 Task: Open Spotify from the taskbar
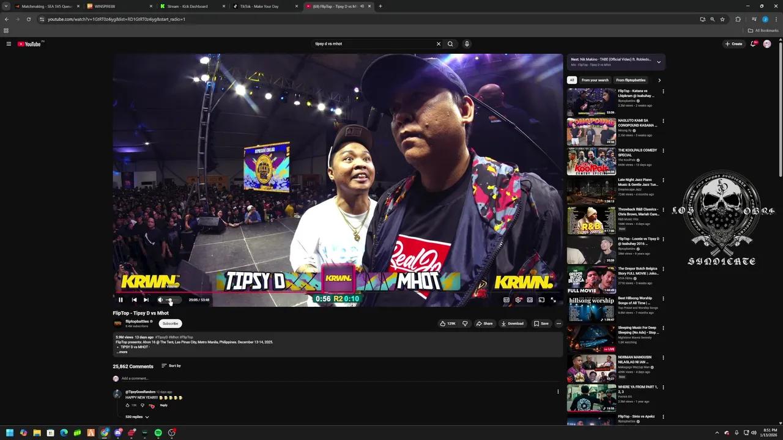tap(158, 433)
